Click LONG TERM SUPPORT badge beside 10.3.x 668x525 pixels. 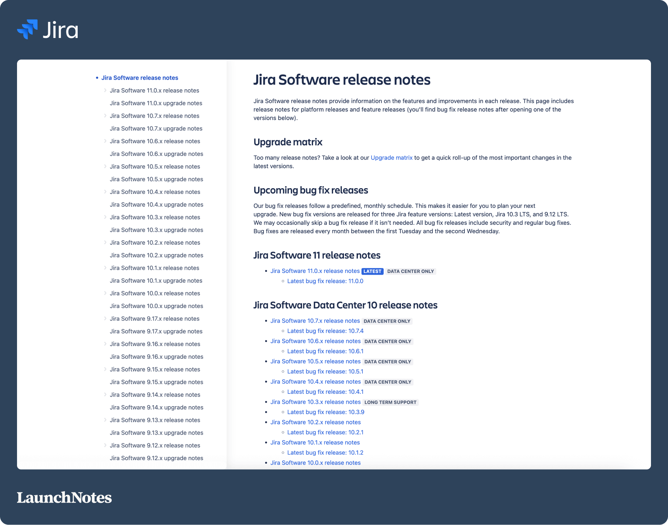tap(390, 402)
